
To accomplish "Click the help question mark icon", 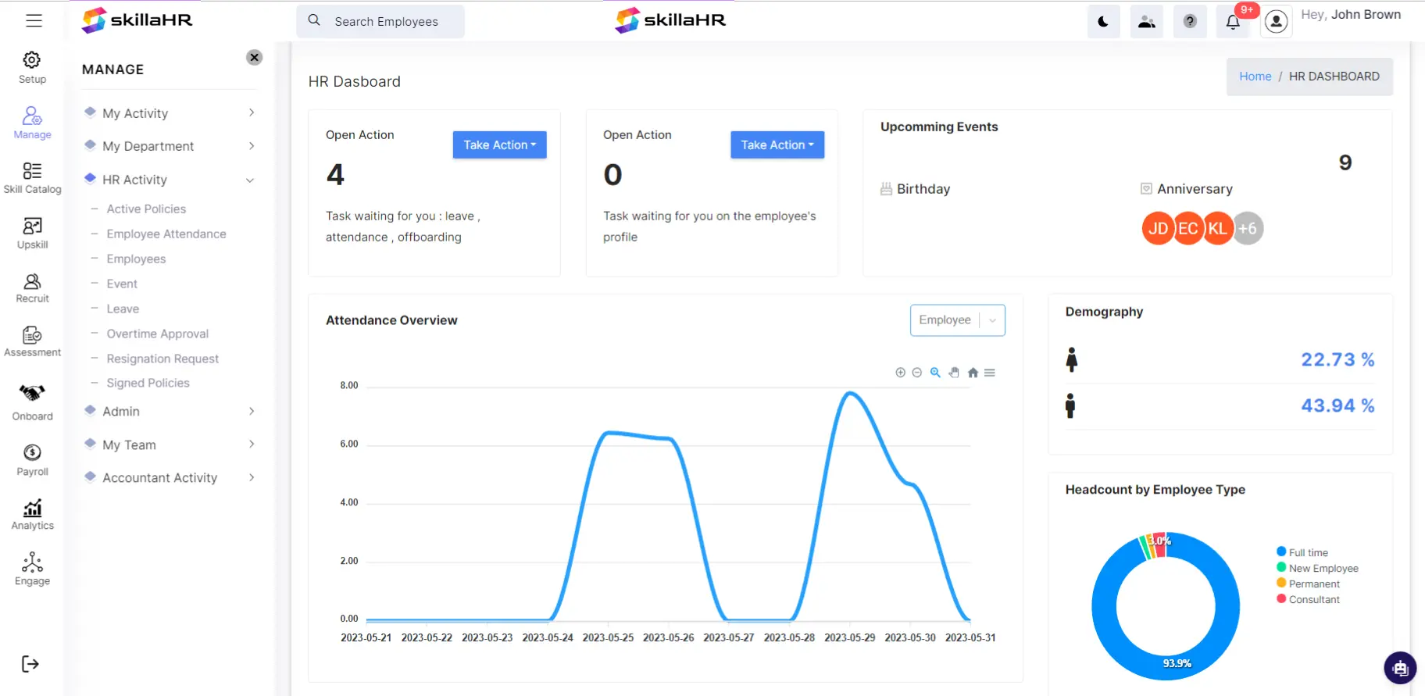I will (x=1190, y=22).
